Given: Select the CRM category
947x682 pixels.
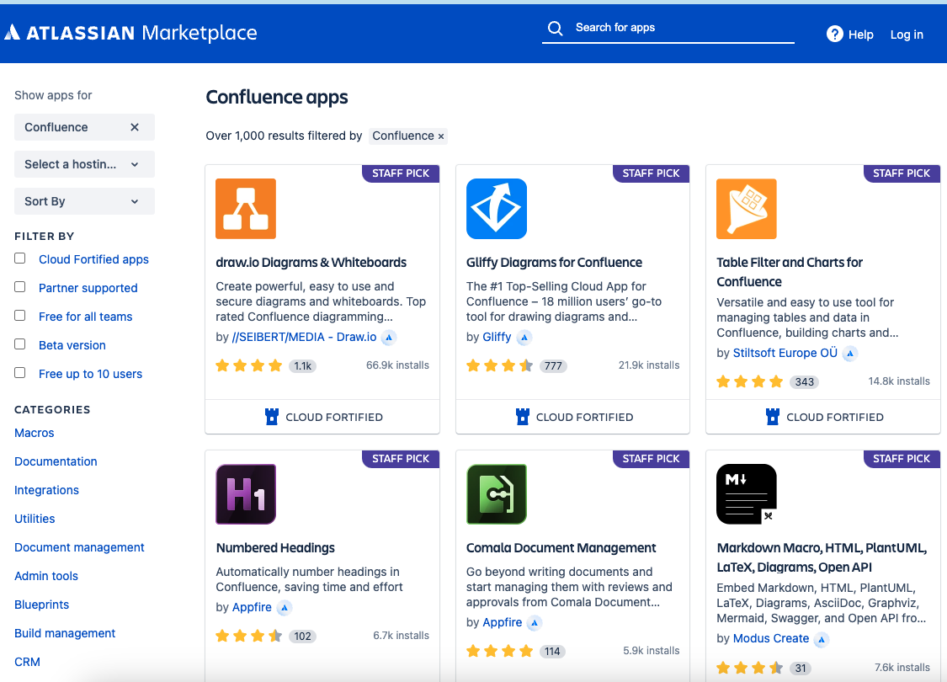Looking at the screenshot, I should [27, 662].
